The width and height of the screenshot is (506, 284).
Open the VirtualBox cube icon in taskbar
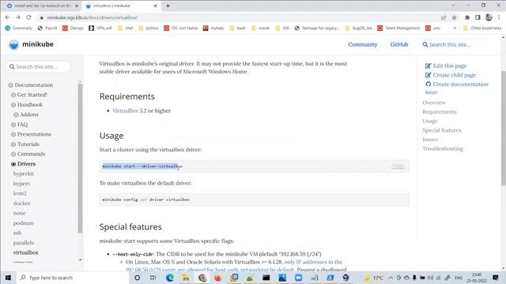[x=346, y=278]
